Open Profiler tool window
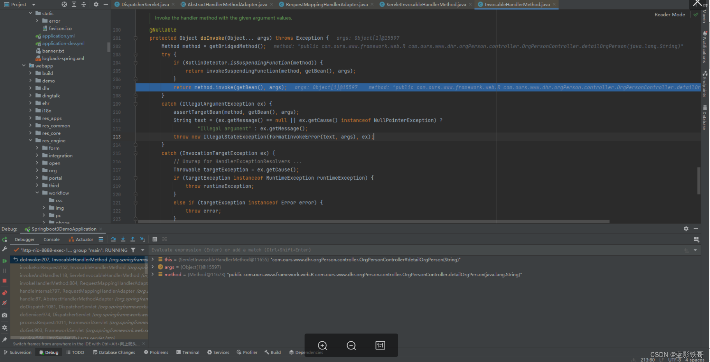Screen dimensions: 710x362 click(x=247, y=352)
